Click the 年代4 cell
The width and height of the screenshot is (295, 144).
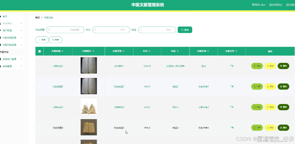click(147, 128)
